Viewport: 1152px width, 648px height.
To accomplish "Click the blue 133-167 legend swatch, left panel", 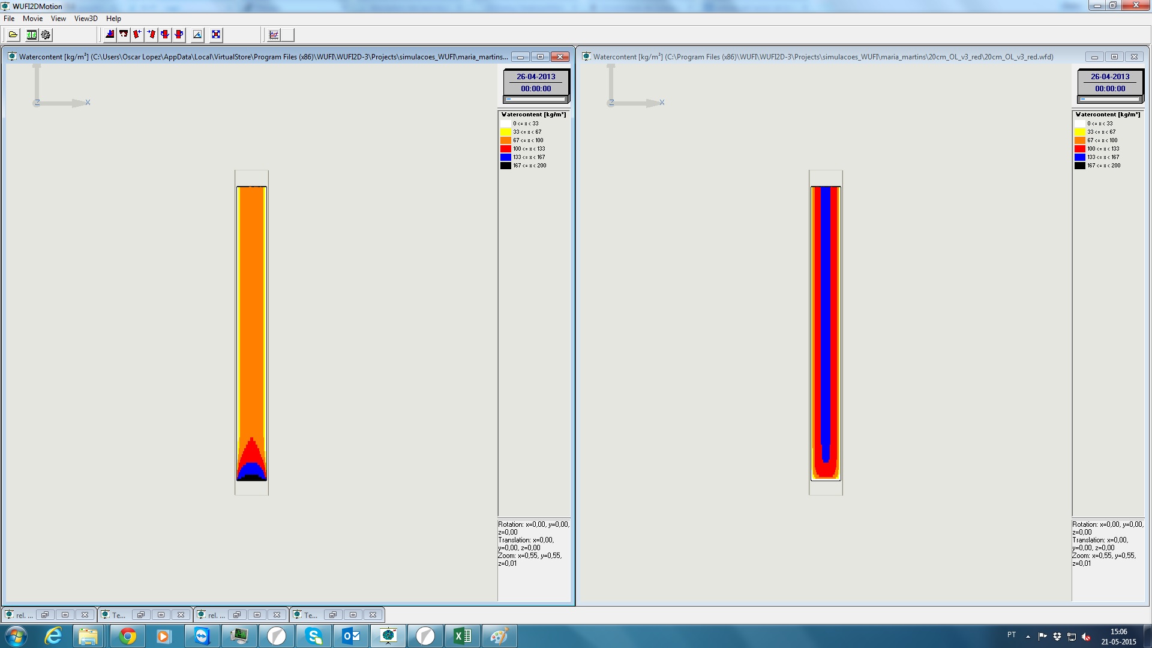I will tap(506, 157).
